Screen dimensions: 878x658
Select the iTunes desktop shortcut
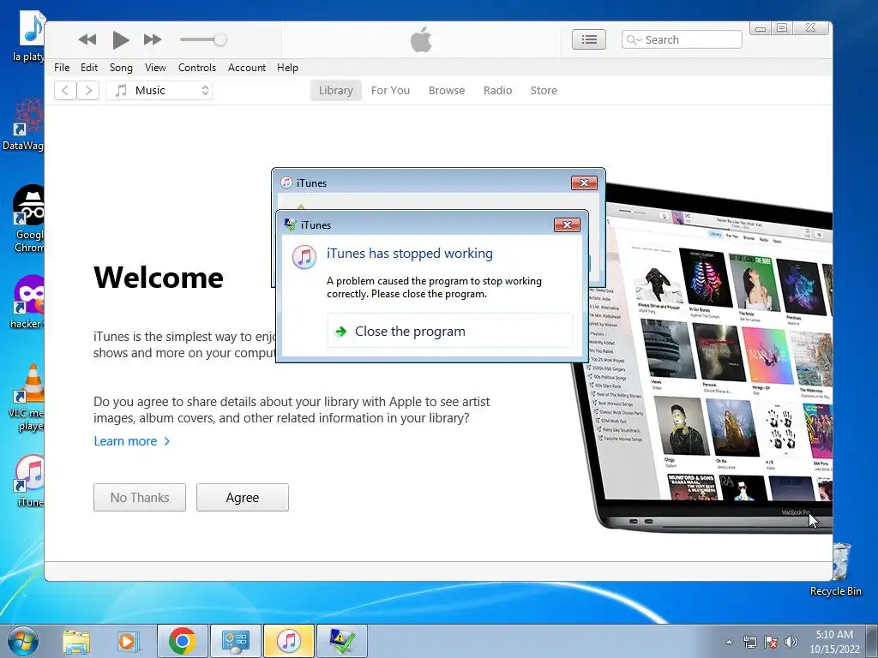click(29, 481)
